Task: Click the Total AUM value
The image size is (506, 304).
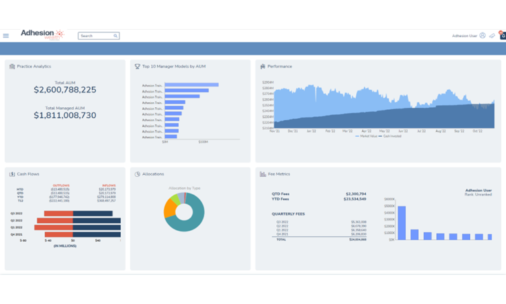Action: pyautogui.click(x=65, y=90)
